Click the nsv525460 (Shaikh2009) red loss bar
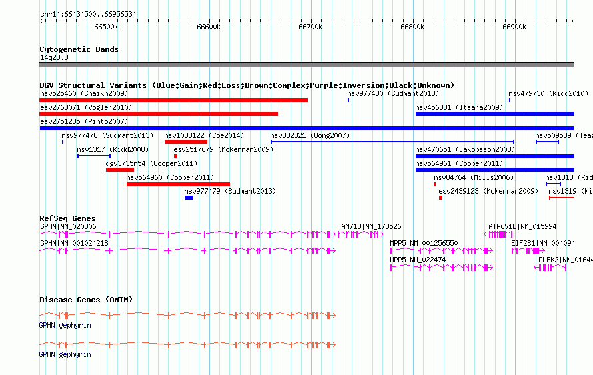The height and width of the screenshot is (375, 593). click(x=174, y=100)
